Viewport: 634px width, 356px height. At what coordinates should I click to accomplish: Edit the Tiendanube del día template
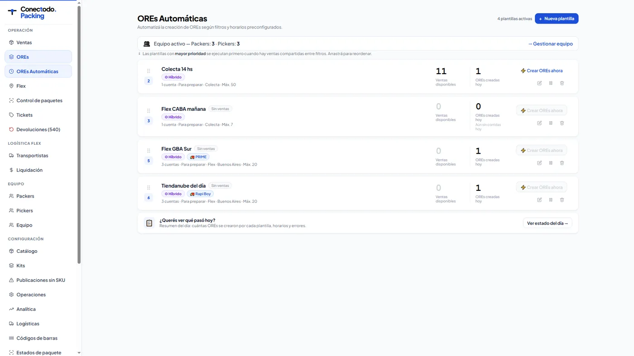[539, 200]
